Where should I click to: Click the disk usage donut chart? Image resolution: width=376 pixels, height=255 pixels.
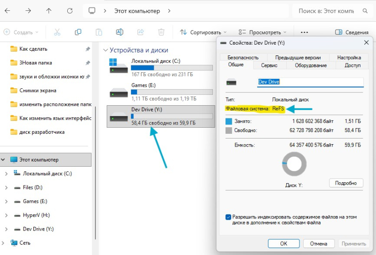(x=294, y=164)
